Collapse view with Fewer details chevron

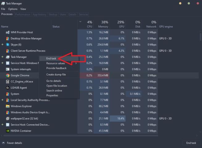pyautogui.click(x=3, y=143)
